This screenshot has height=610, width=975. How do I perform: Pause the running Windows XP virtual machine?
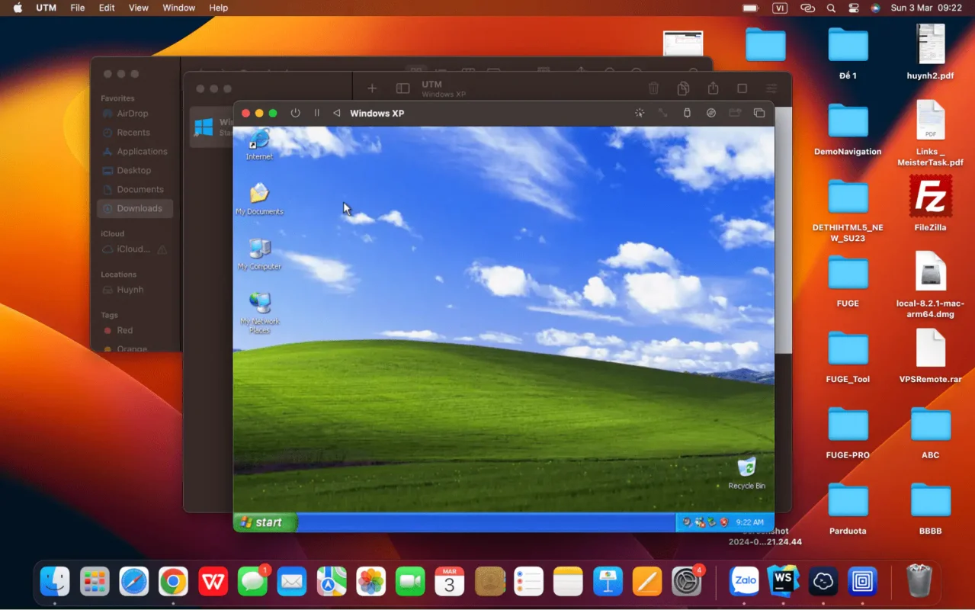point(316,113)
